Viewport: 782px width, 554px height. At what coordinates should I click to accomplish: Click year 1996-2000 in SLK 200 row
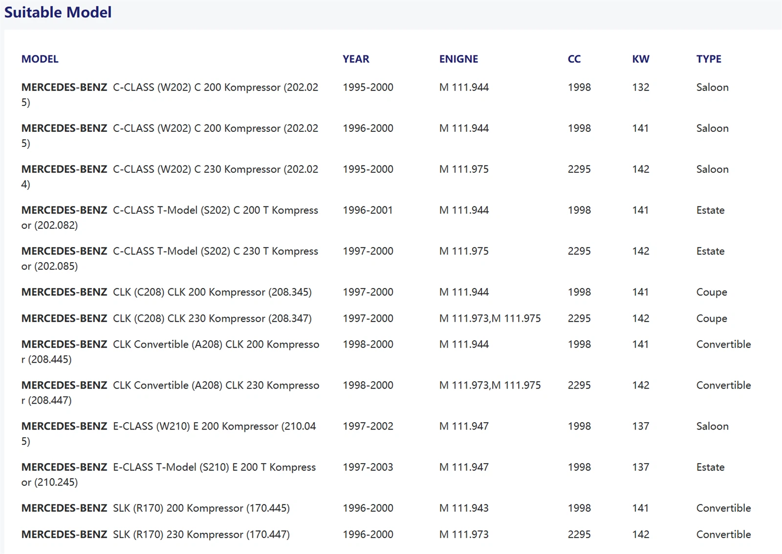coord(368,509)
